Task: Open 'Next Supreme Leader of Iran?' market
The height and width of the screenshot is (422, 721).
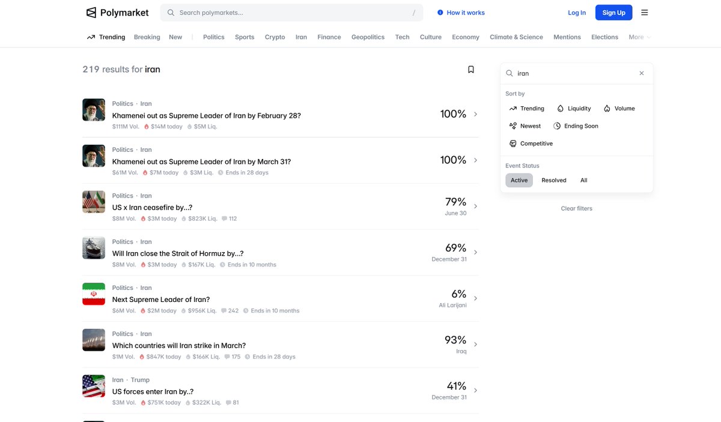Action: (161, 300)
